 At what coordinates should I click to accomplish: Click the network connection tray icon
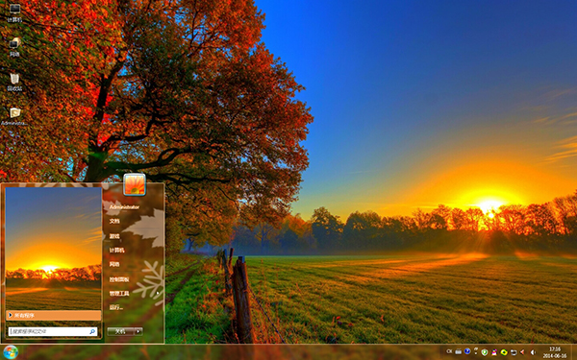(x=514, y=352)
